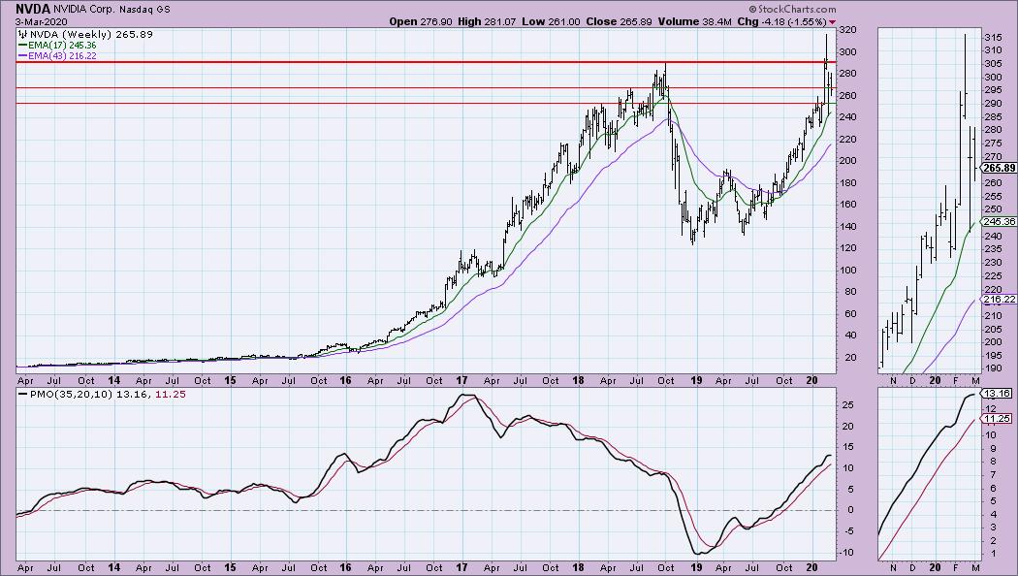Select the Volume 38.4M reading
The width and height of the screenshot is (1018, 576).
[694, 21]
